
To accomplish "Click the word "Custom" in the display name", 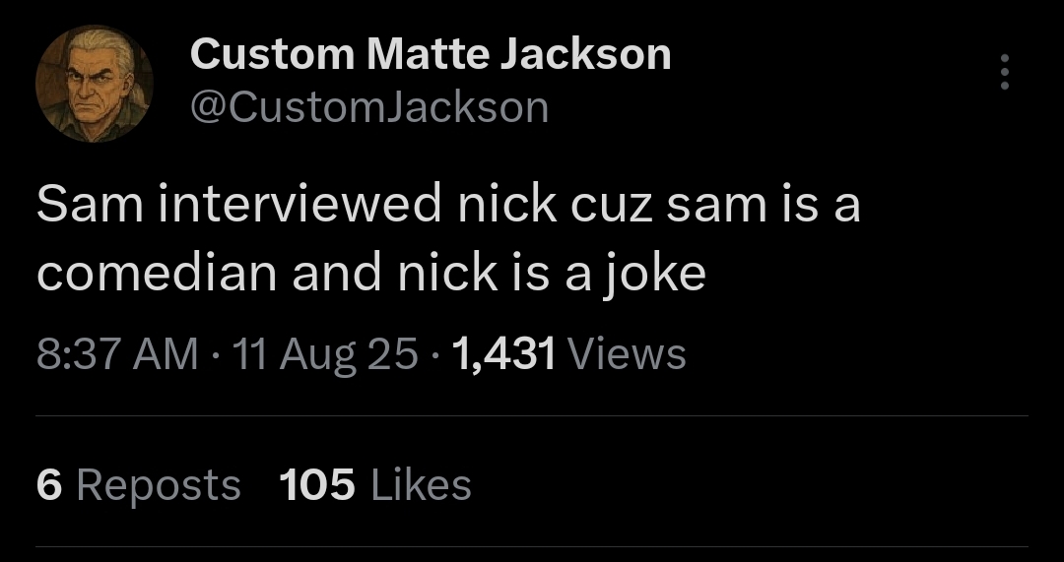I will point(272,53).
